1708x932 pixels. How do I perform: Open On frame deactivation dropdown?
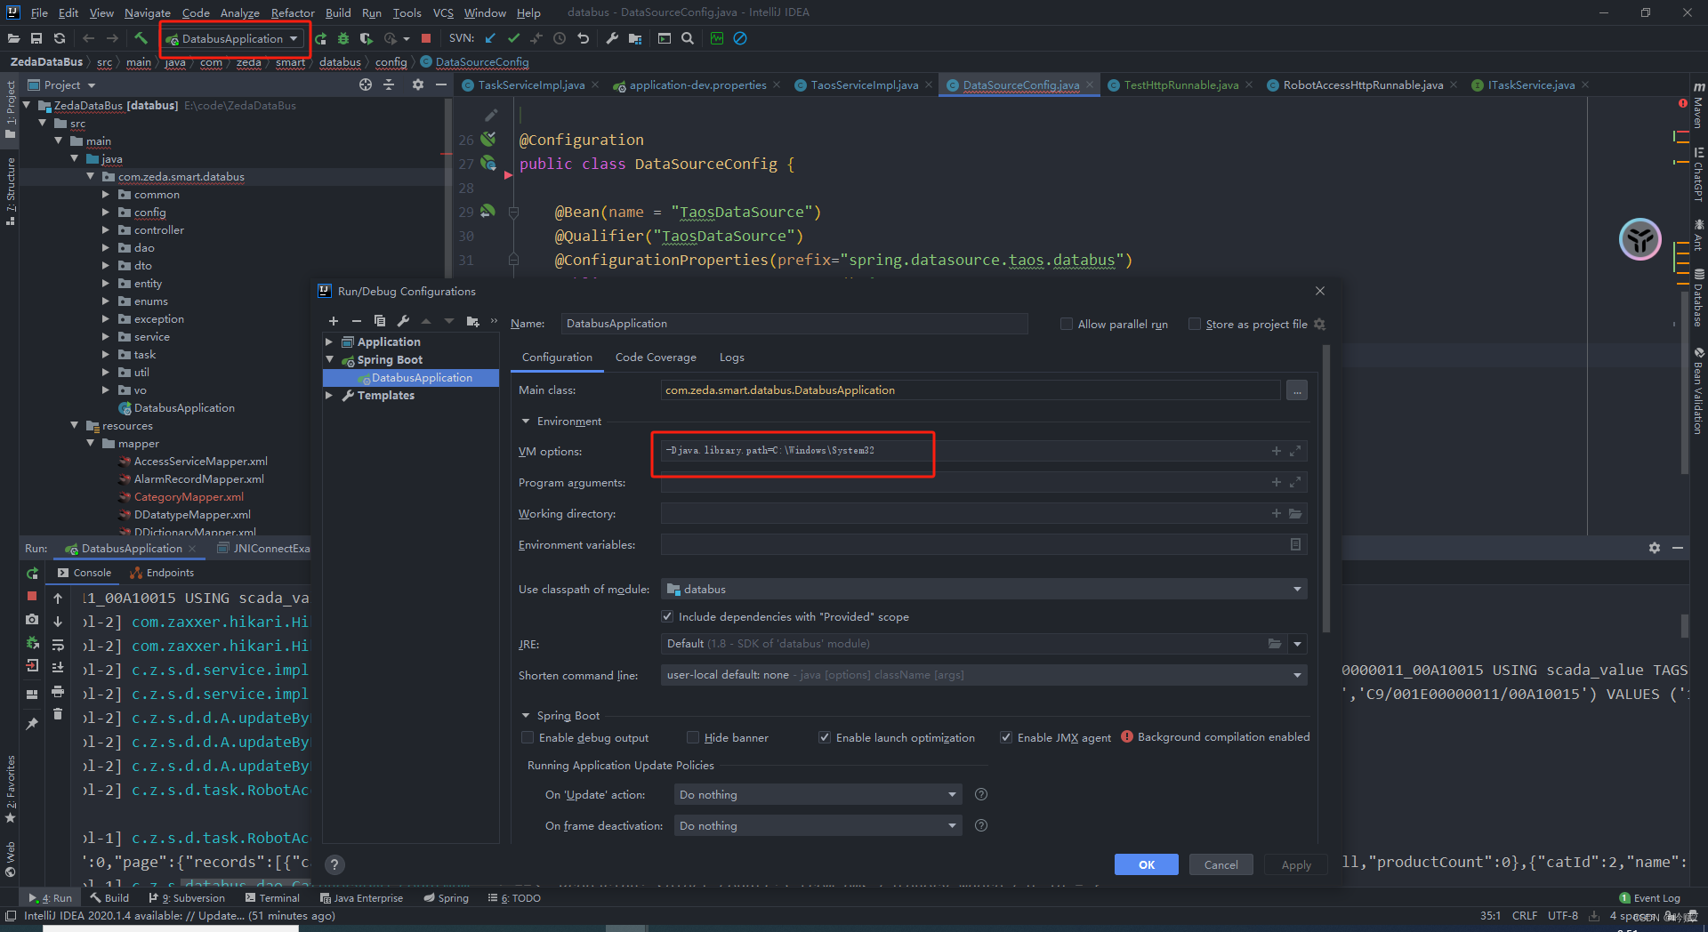pos(817,825)
